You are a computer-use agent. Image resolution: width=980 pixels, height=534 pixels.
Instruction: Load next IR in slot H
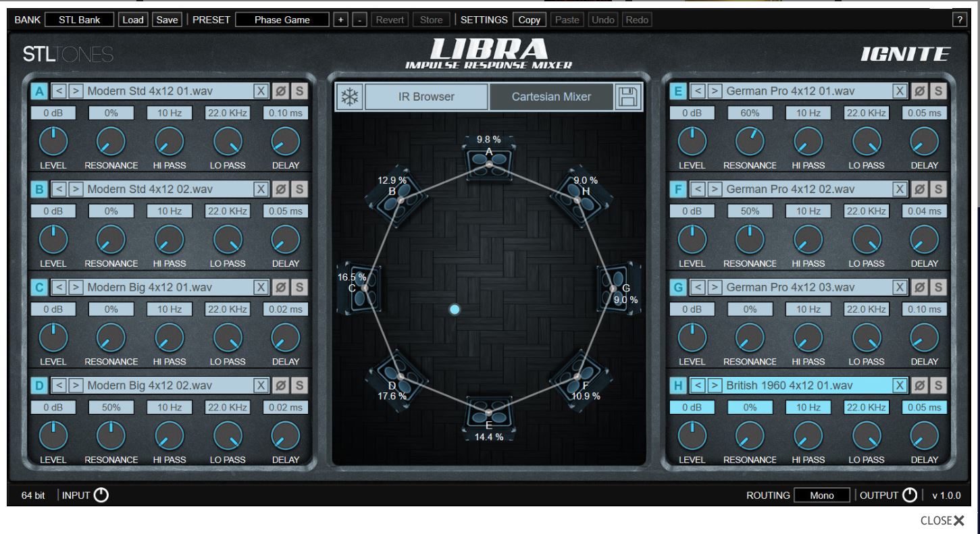pos(715,385)
